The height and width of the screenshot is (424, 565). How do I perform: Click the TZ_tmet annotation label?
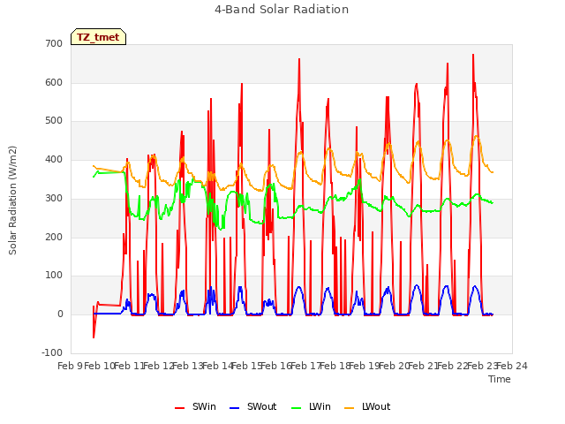tap(98, 37)
